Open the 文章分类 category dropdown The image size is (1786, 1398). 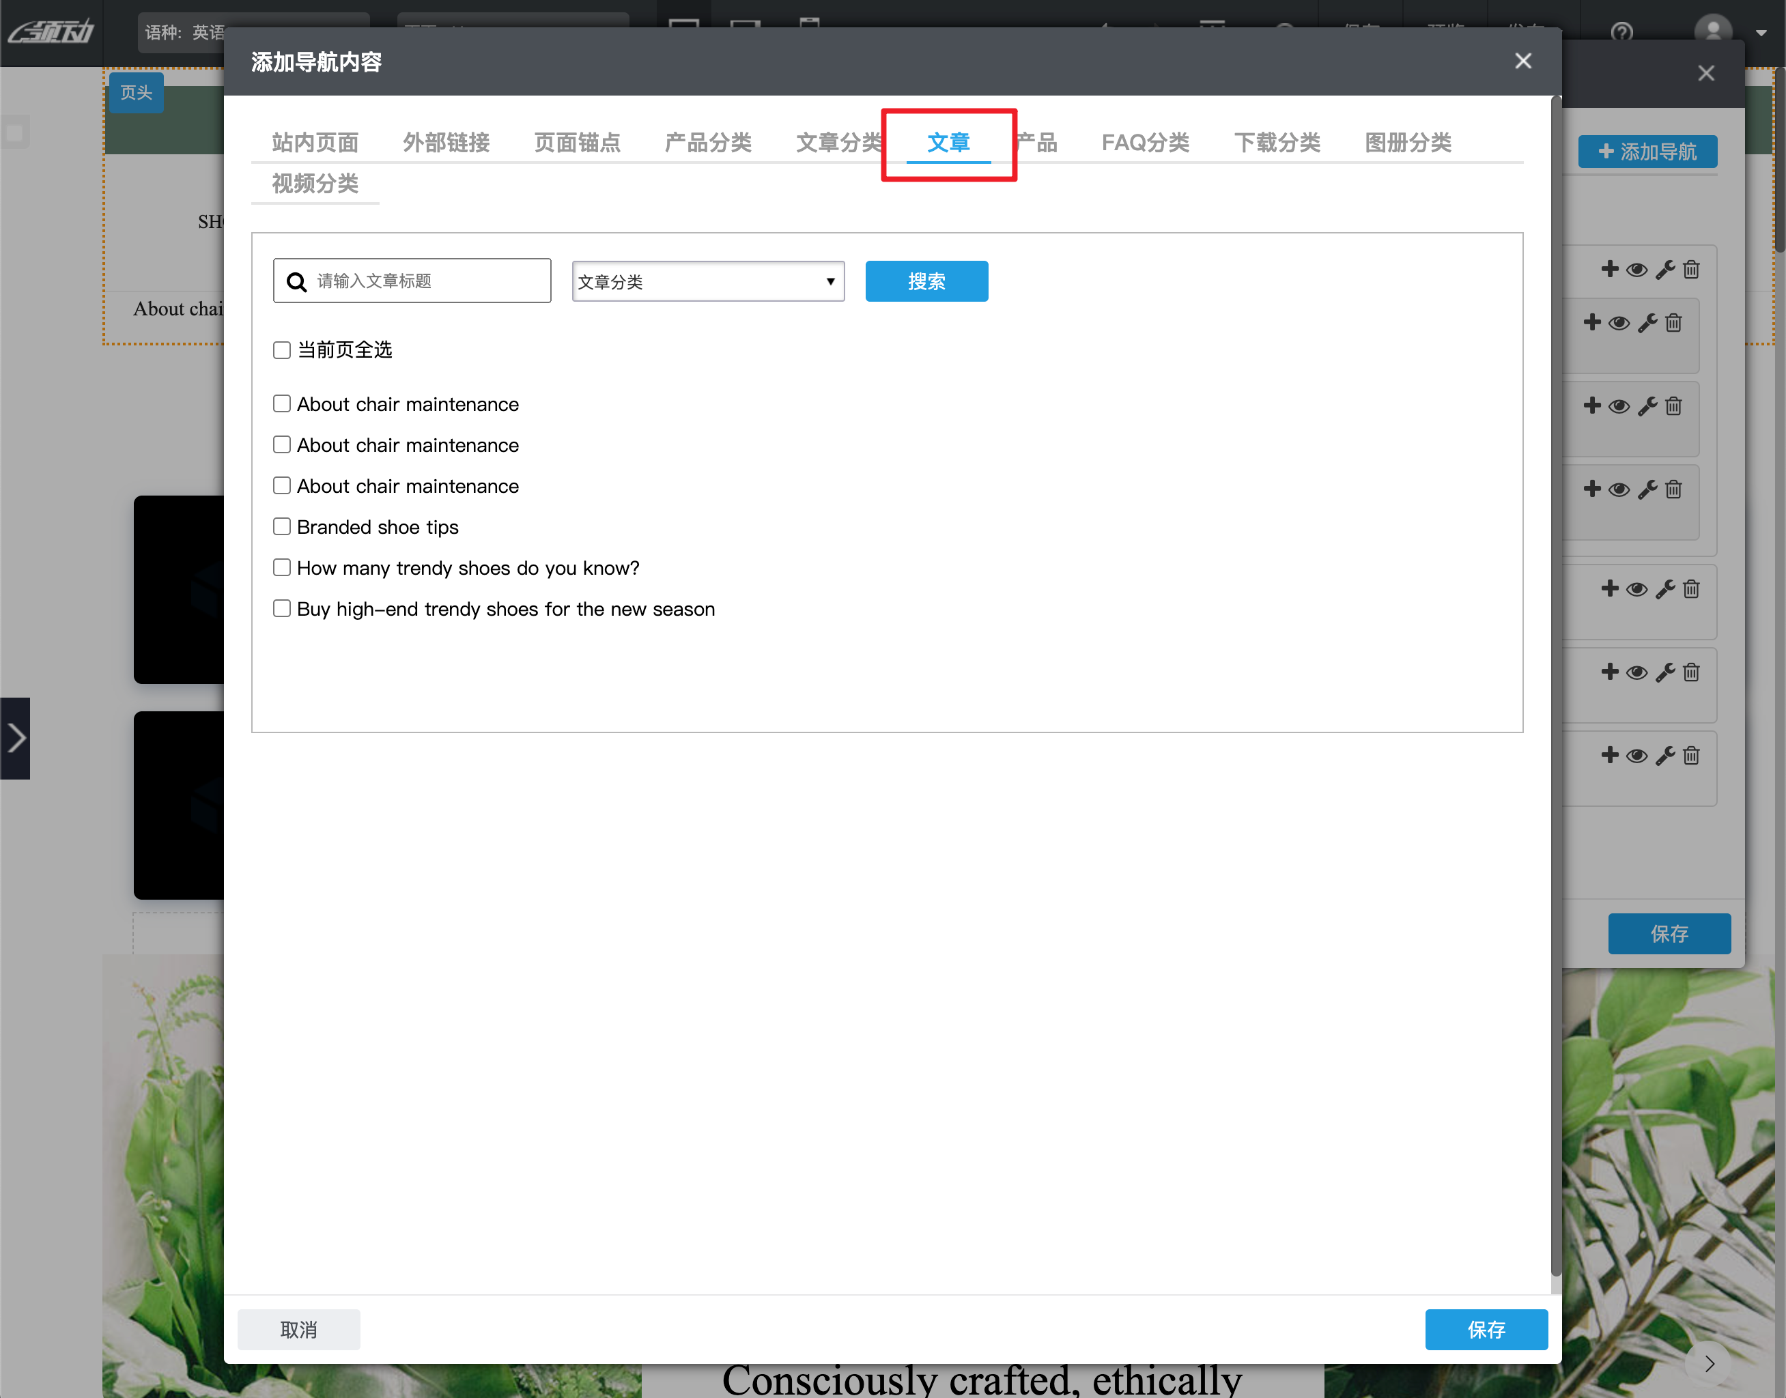tap(707, 281)
